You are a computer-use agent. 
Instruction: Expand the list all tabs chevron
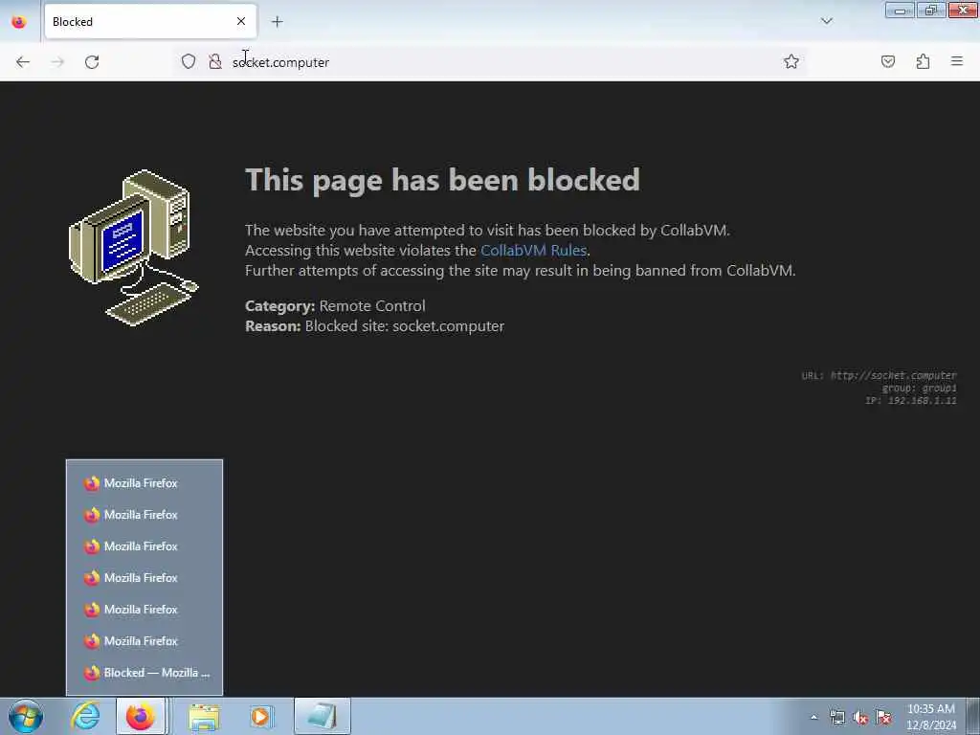point(827,21)
